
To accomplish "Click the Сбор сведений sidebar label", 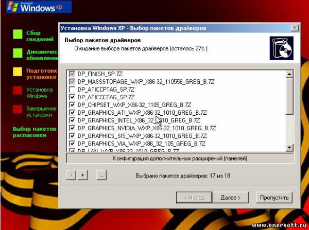I will click(x=40, y=36).
